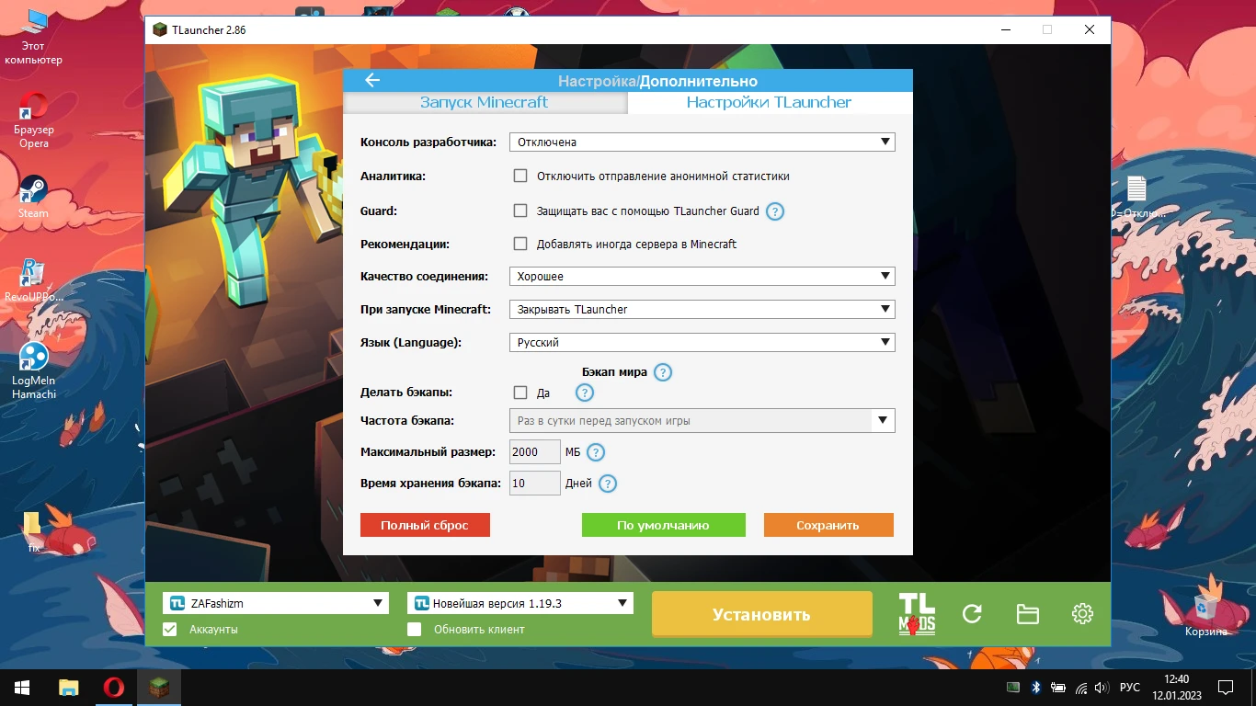
Task: Open the version dropdown showing 1.19.3
Action: click(520, 603)
